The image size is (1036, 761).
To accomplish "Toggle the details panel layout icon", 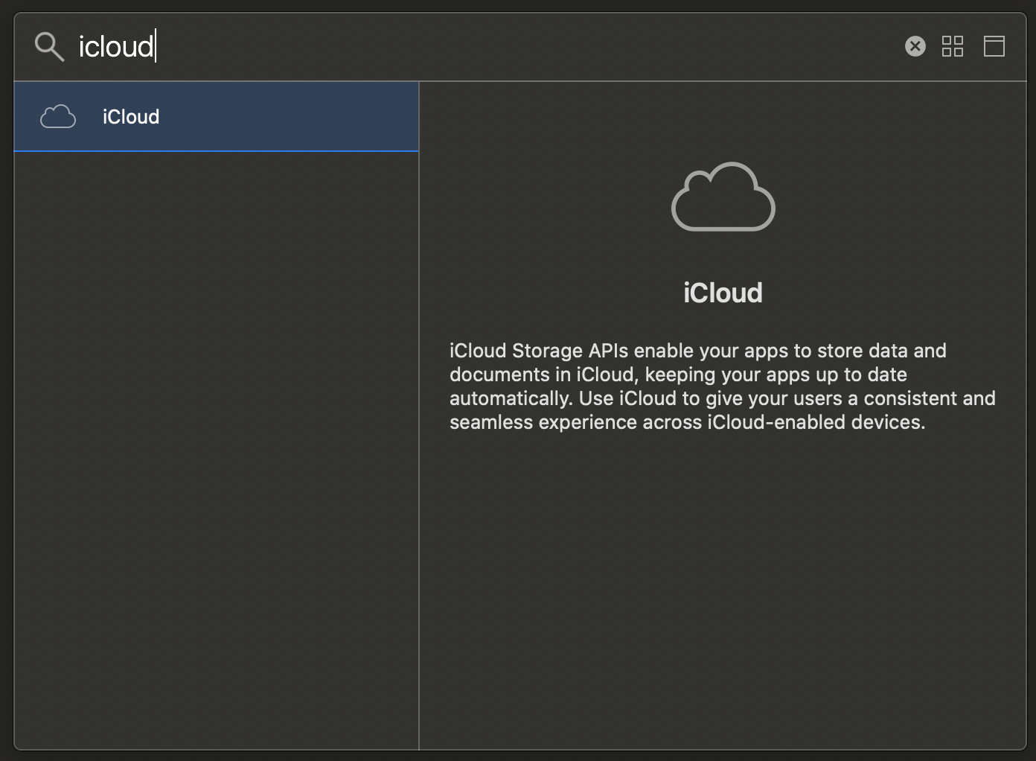I will (994, 46).
